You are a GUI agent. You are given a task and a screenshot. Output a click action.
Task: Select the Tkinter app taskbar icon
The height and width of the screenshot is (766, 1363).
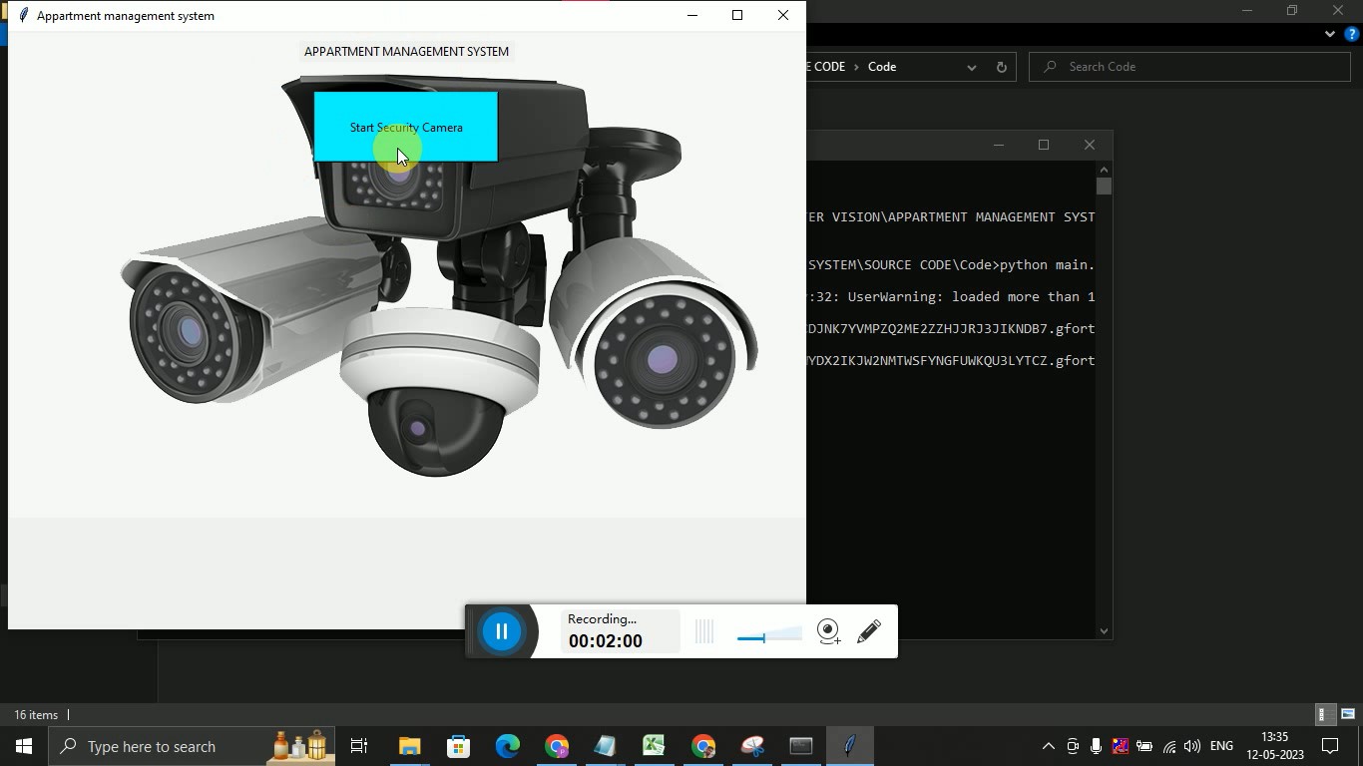pyautogui.click(x=850, y=746)
